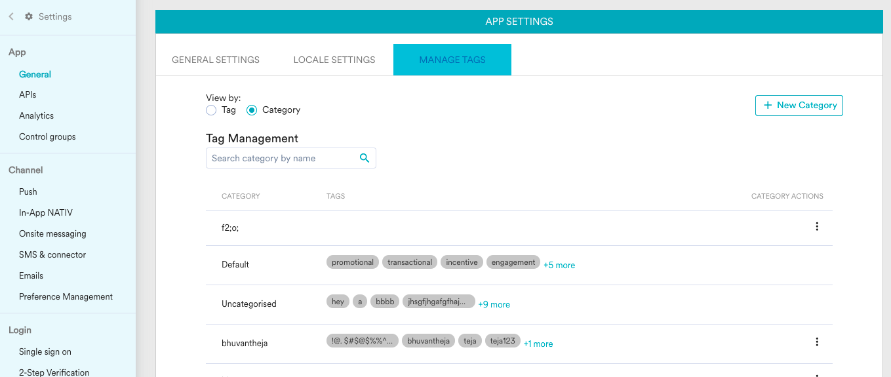
Task: Select the Tag view radio button
Action: click(x=211, y=110)
